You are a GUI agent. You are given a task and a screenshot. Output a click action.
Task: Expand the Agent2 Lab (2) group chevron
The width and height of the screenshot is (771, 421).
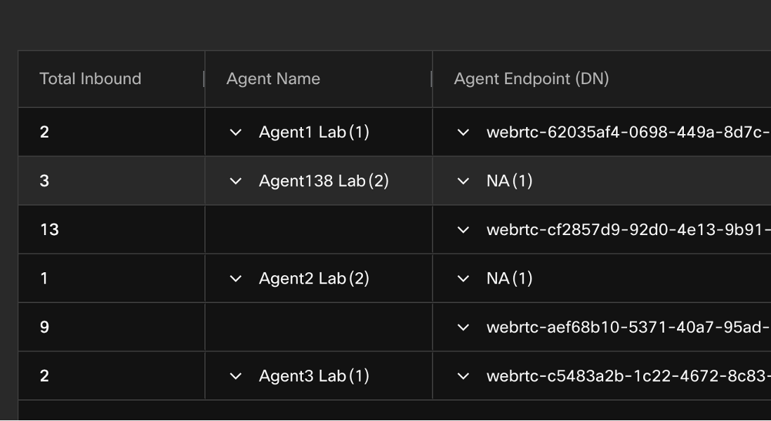pyautogui.click(x=236, y=279)
